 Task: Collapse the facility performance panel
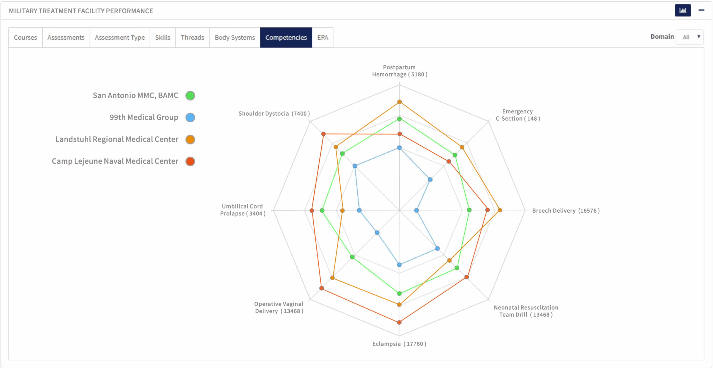coord(701,10)
